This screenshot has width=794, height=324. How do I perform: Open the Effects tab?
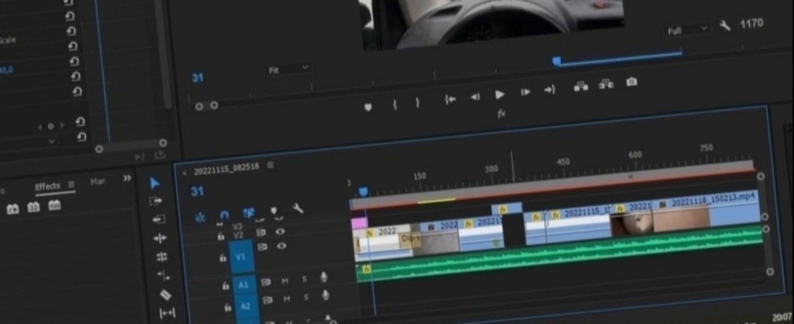click(x=47, y=187)
